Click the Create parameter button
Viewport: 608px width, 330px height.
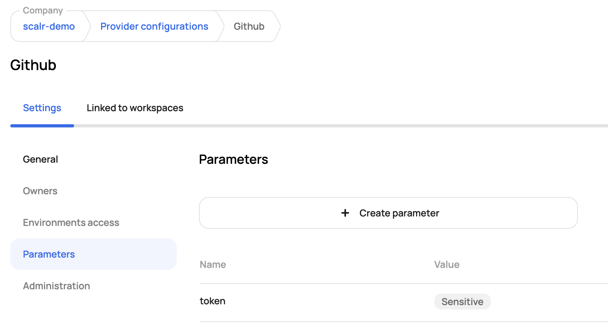[388, 213]
